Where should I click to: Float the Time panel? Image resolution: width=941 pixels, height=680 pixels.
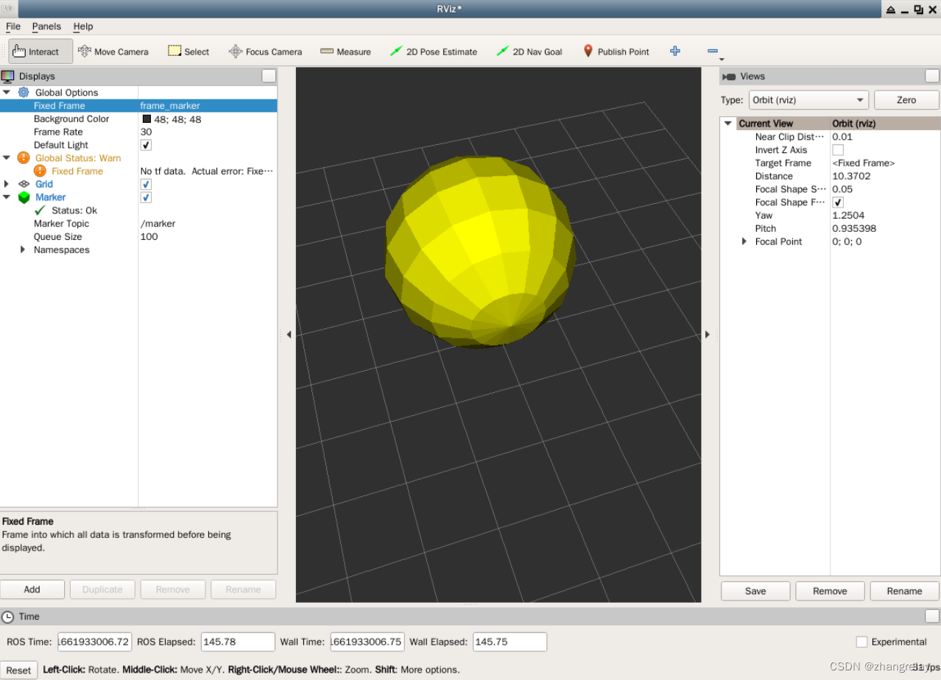coord(932,617)
